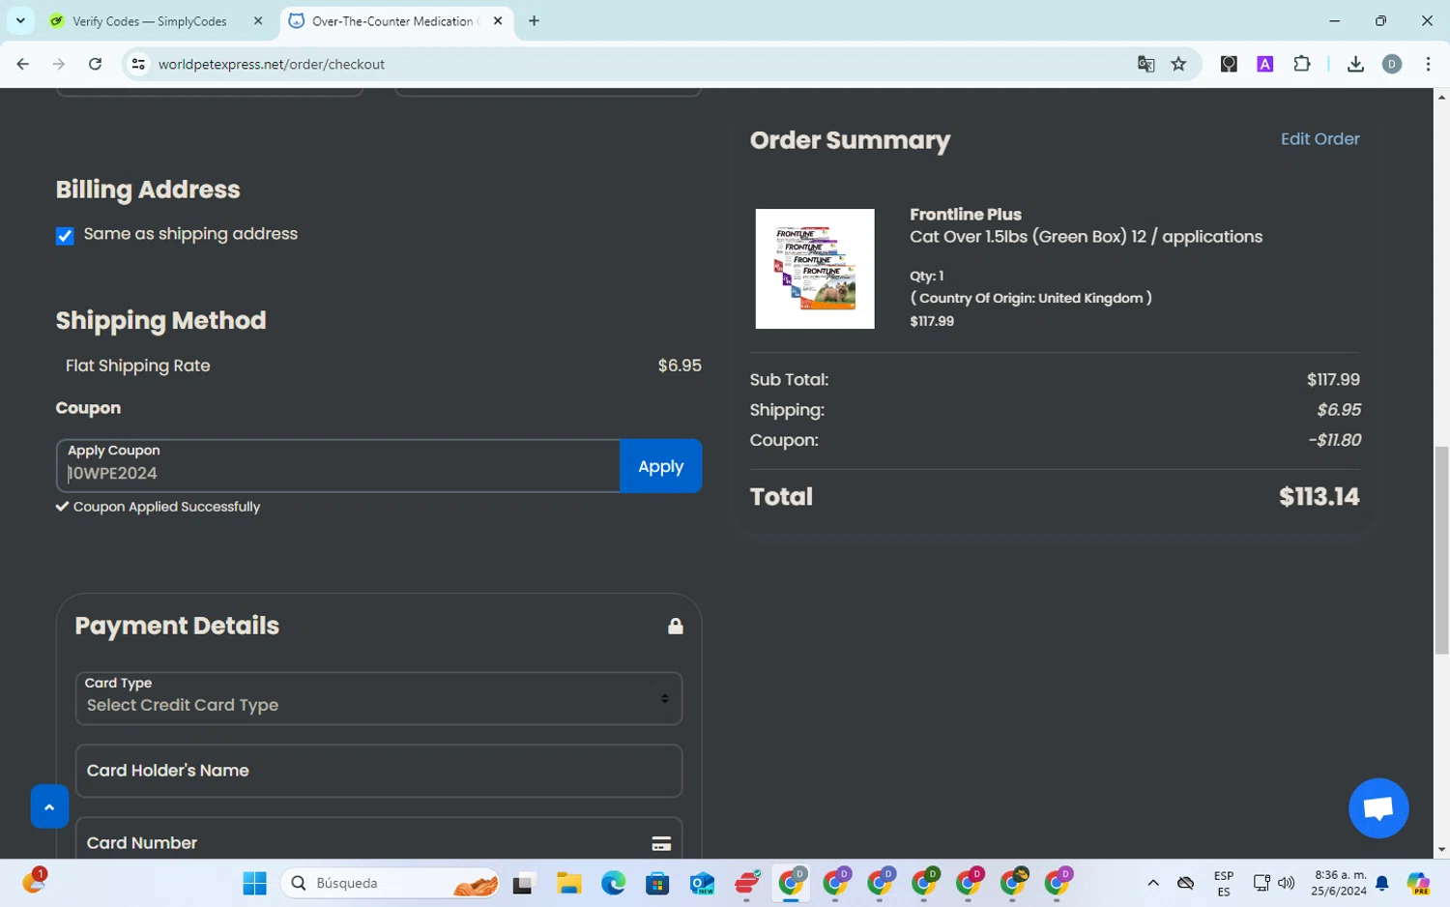
Task: Open the Extensions puzzle menu
Action: coord(1302,64)
